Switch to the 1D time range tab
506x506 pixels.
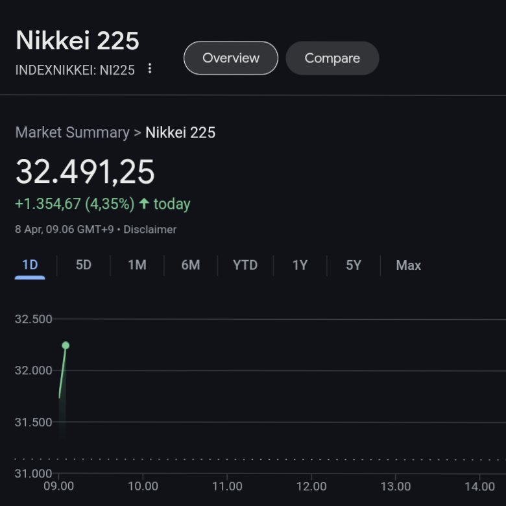(30, 265)
